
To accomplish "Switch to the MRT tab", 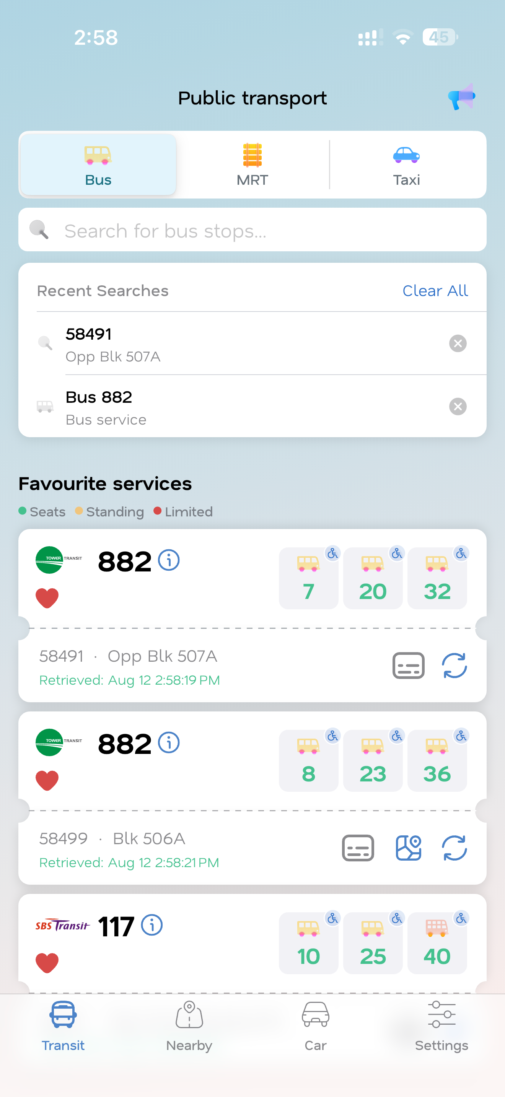I will pyautogui.click(x=252, y=165).
